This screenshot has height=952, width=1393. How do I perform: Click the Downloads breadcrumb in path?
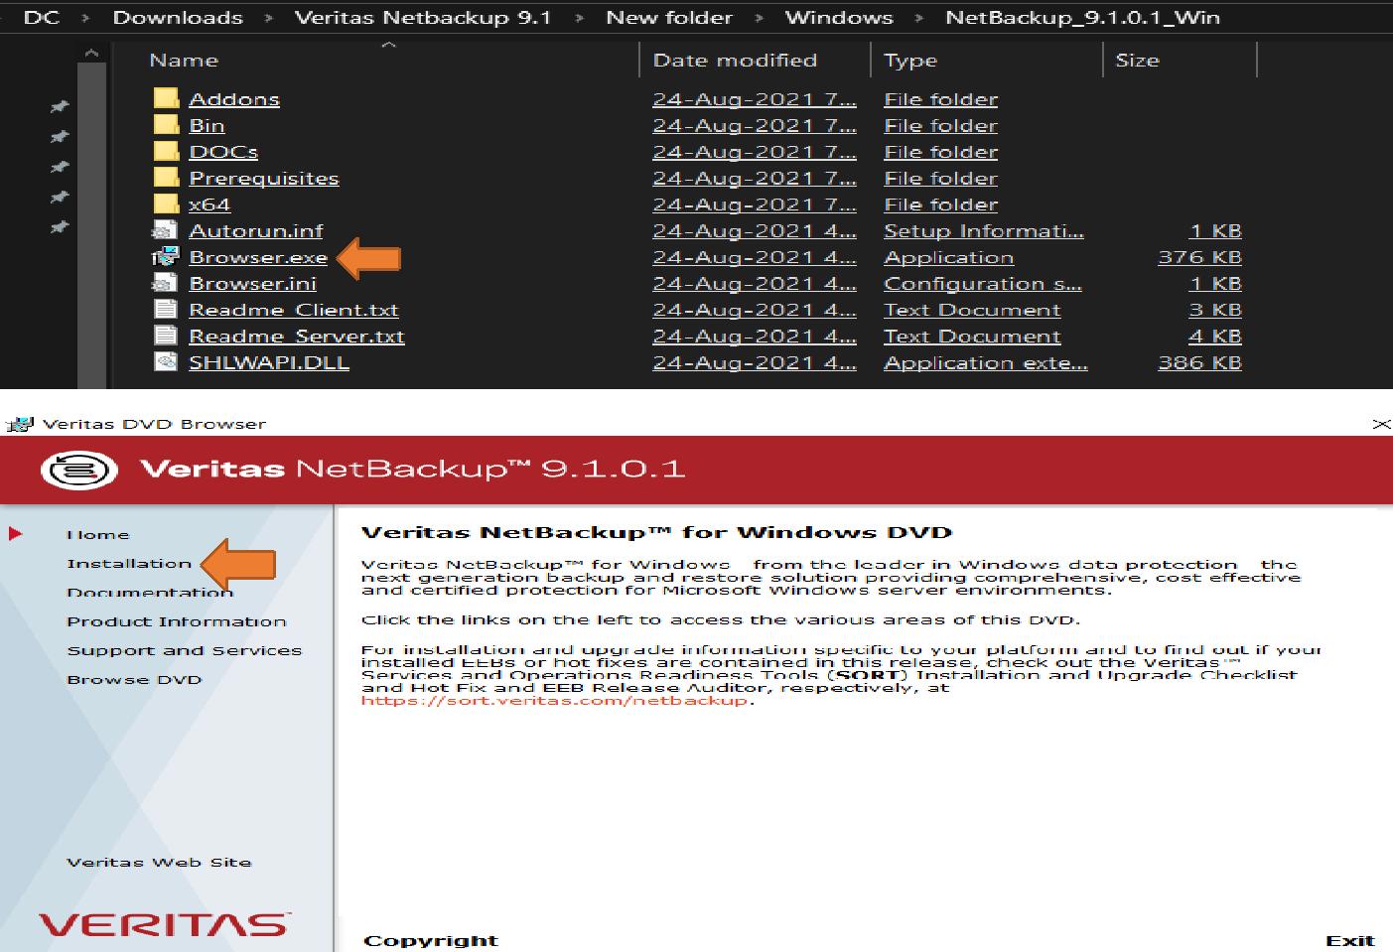(x=177, y=18)
